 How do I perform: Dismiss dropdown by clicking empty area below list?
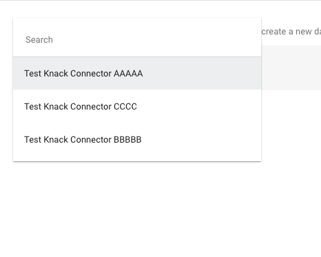pyautogui.click(x=137, y=207)
